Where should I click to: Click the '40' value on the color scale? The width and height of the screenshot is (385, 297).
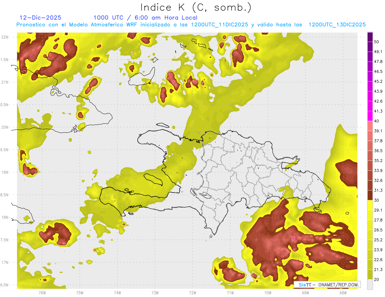coord(377,121)
